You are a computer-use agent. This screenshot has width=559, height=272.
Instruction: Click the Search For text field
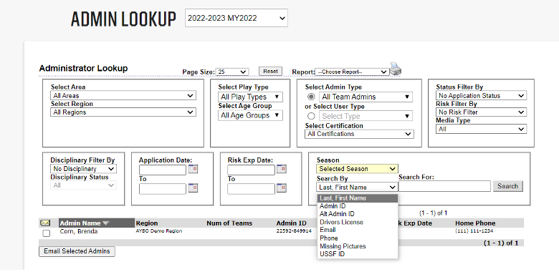point(444,186)
